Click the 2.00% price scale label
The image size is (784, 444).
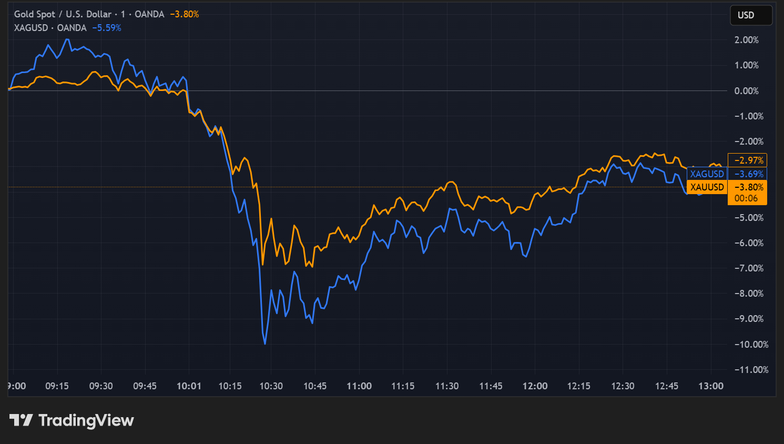click(x=746, y=40)
